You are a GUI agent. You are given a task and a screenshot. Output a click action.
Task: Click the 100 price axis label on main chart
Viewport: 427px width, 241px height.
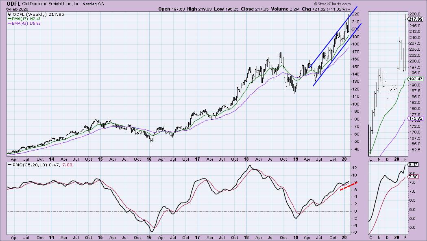[356, 104]
